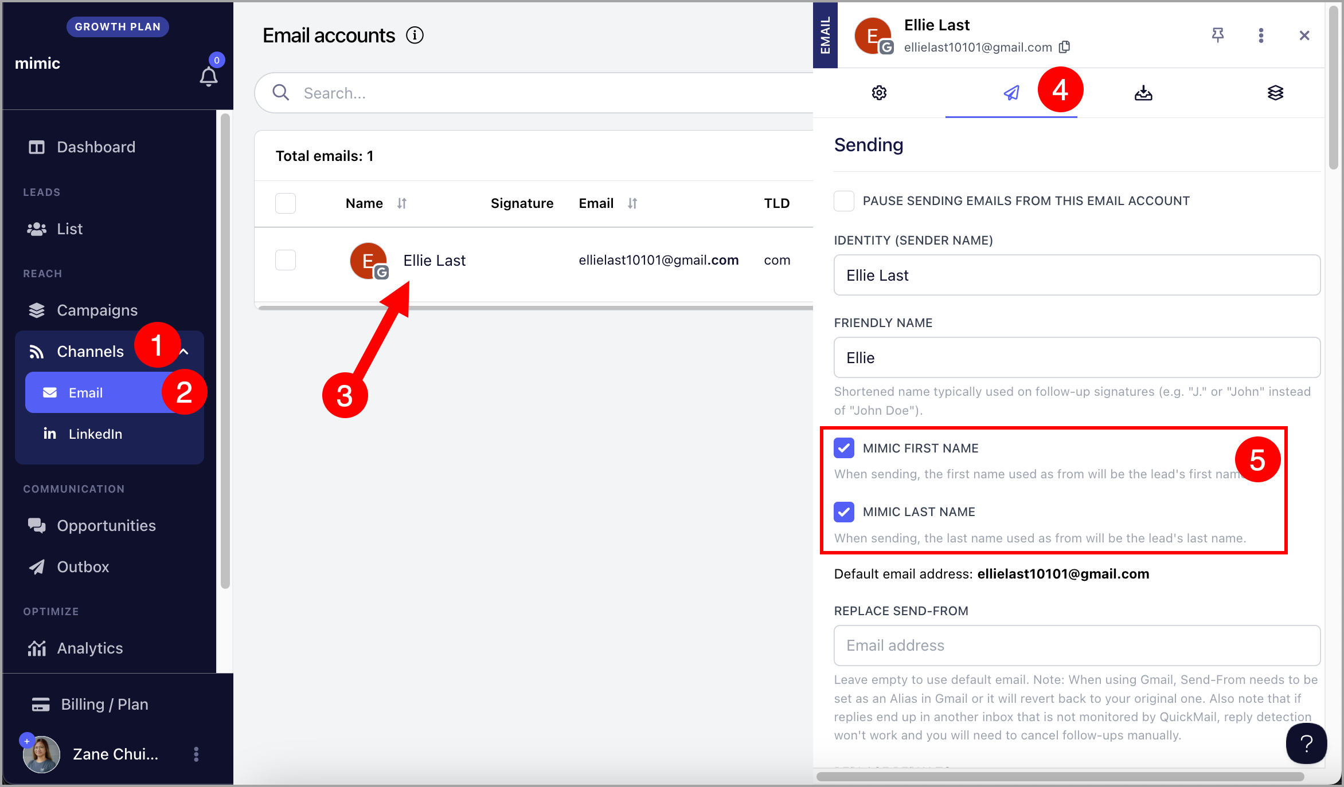The height and width of the screenshot is (787, 1344).
Task: Click the table's horizontal scrollbar
Action: (x=536, y=308)
